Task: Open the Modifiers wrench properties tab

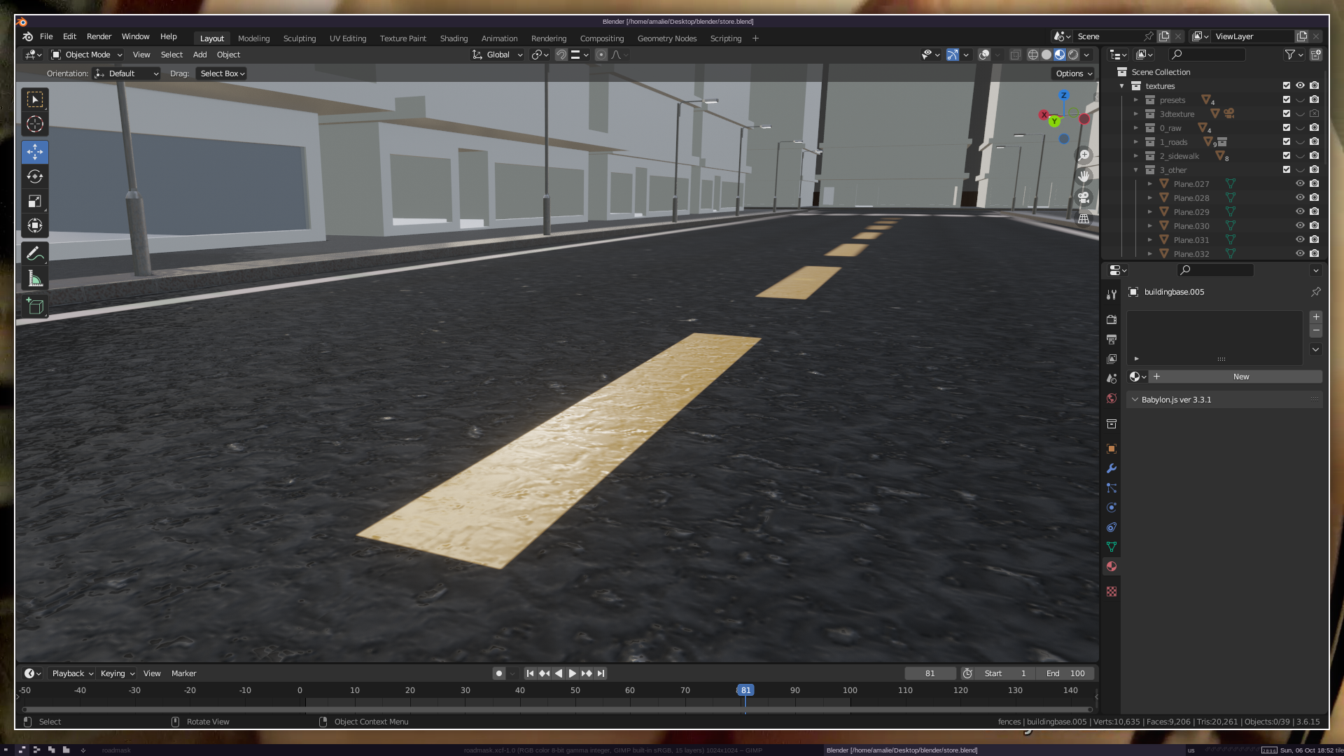Action: tap(1112, 468)
